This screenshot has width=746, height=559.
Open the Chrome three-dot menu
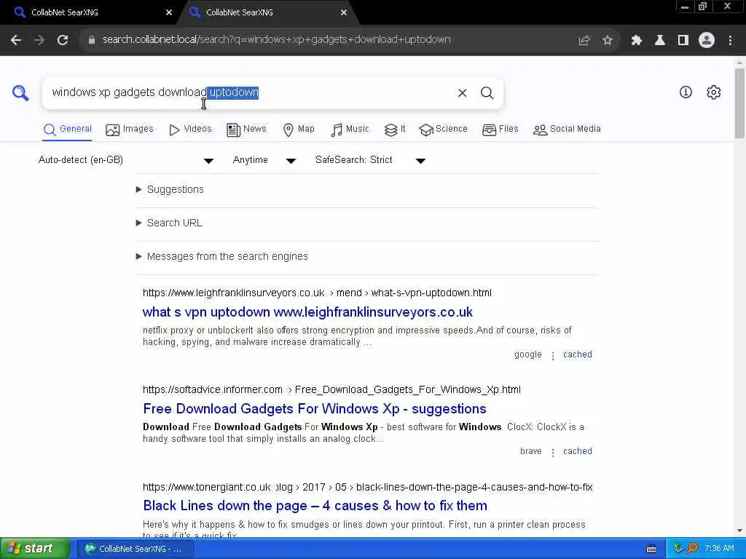click(730, 41)
